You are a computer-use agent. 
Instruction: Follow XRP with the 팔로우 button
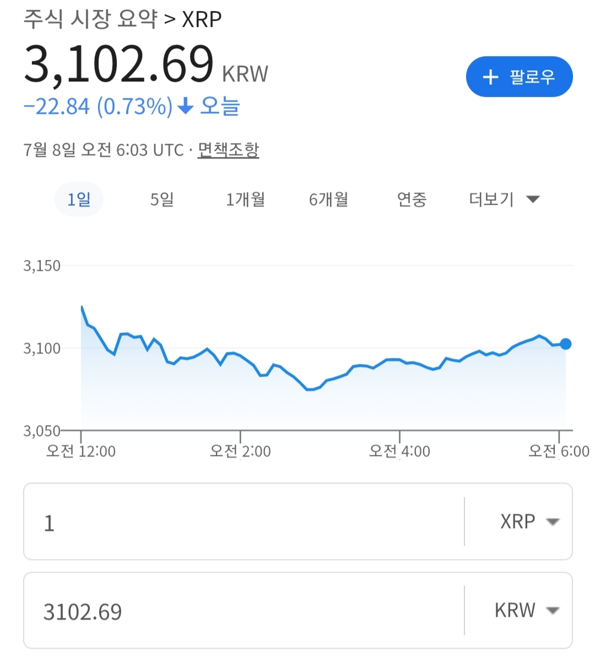coord(519,77)
